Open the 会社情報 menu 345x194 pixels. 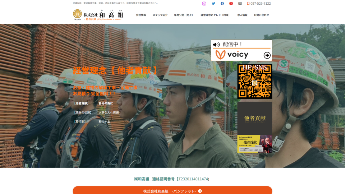click(141, 15)
